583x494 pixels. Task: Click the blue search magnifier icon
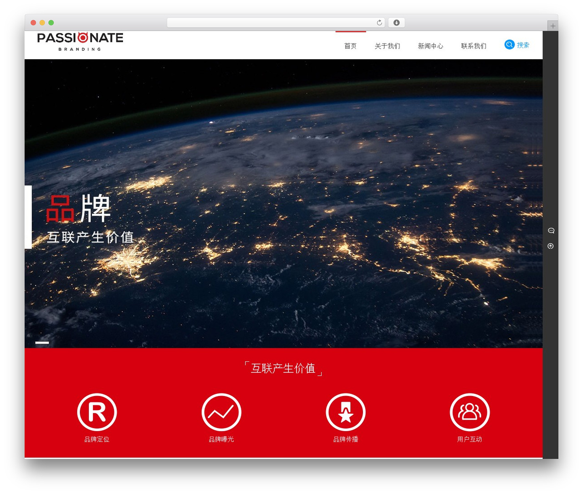[x=509, y=45]
